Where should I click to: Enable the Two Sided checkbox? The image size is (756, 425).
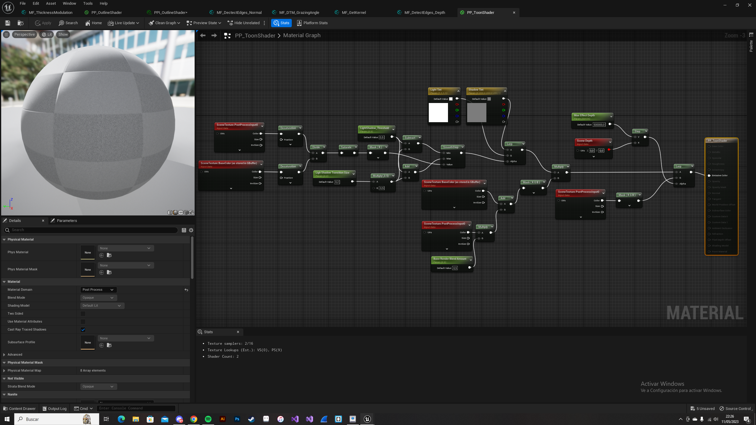[83, 314]
